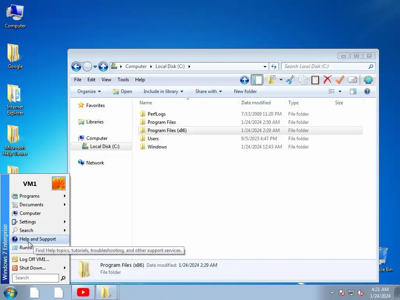The image size is (400, 300).
Task: Click the Copy pages icon
Action: (303, 80)
